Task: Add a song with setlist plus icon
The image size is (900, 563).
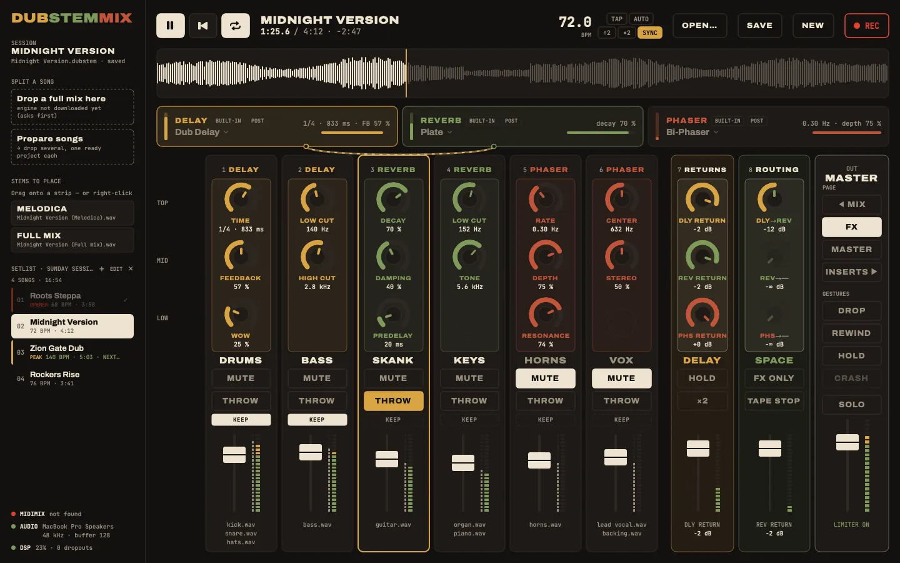Action: [x=102, y=269]
